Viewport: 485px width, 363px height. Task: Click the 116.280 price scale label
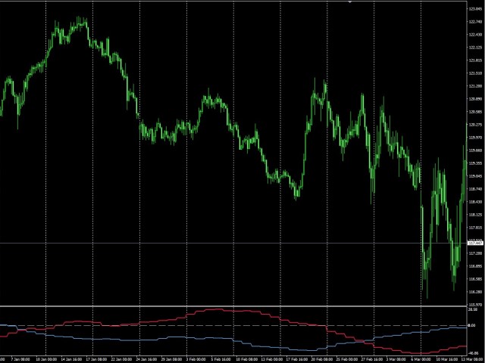[477, 292]
